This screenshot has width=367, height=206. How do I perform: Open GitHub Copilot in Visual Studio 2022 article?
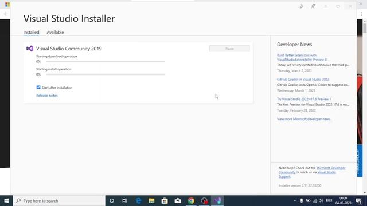point(303,80)
